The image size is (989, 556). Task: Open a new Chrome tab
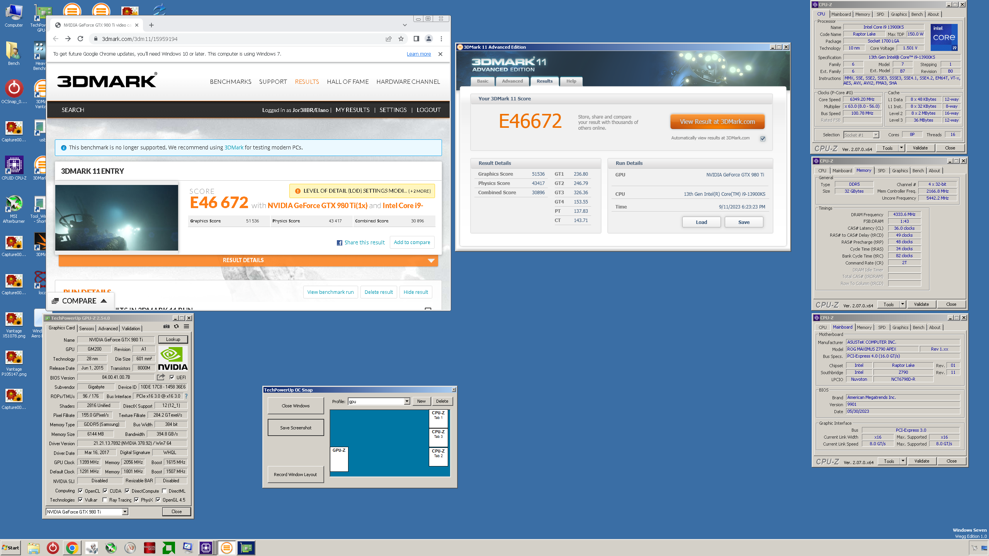coord(151,25)
